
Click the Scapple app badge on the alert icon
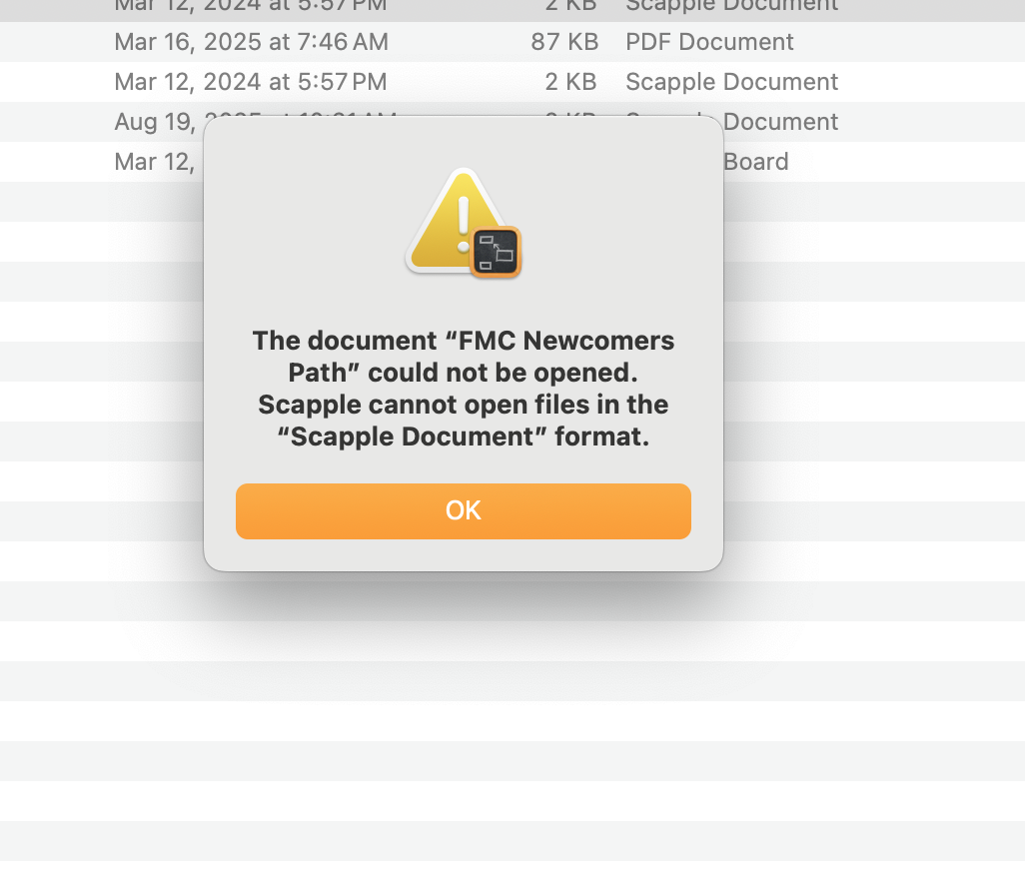496,252
